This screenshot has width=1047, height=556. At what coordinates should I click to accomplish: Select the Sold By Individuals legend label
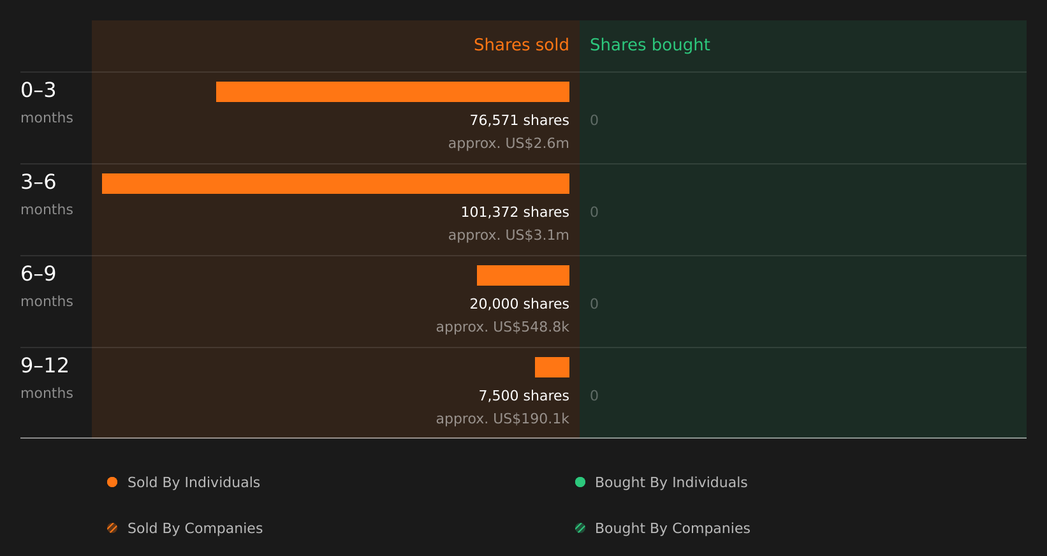[x=194, y=483]
